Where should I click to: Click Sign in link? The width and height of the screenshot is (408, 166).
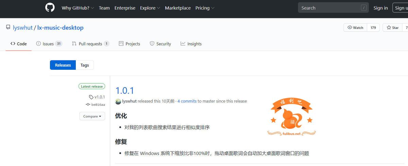tap(380, 8)
